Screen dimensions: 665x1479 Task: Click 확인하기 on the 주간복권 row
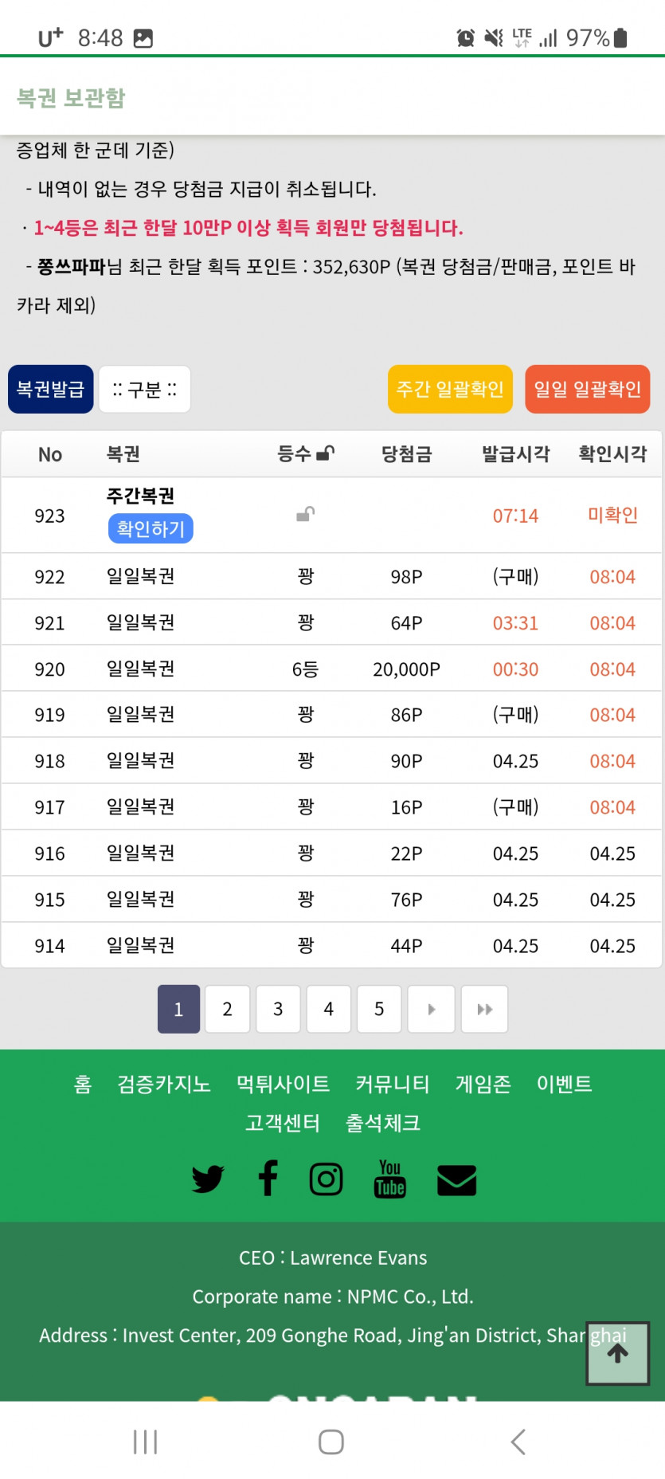click(x=151, y=528)
